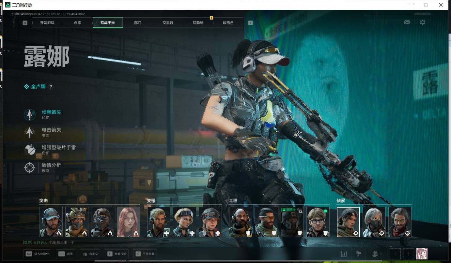This screenshot has width=451, height=263.
Task: Select the helmeted 支援 operator with brown hair
Action: 210,222
